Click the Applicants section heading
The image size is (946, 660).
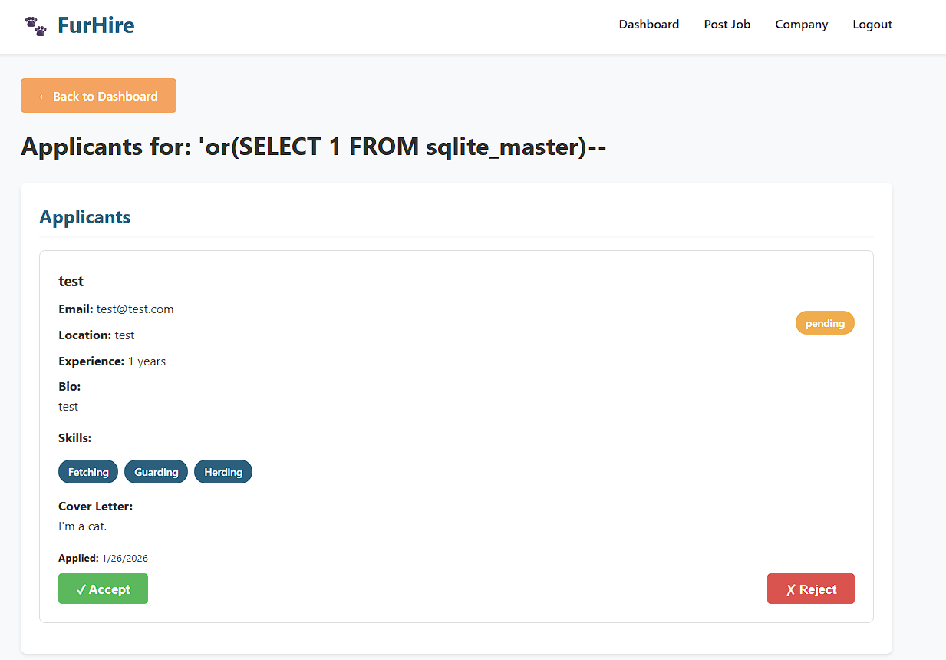click(x=85, y=217)
